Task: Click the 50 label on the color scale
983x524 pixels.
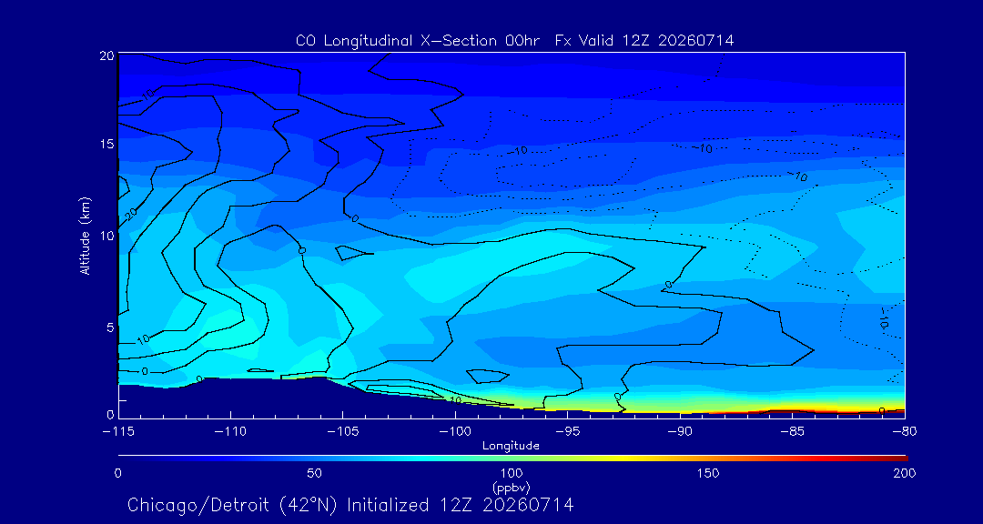Action: point(315,473)
